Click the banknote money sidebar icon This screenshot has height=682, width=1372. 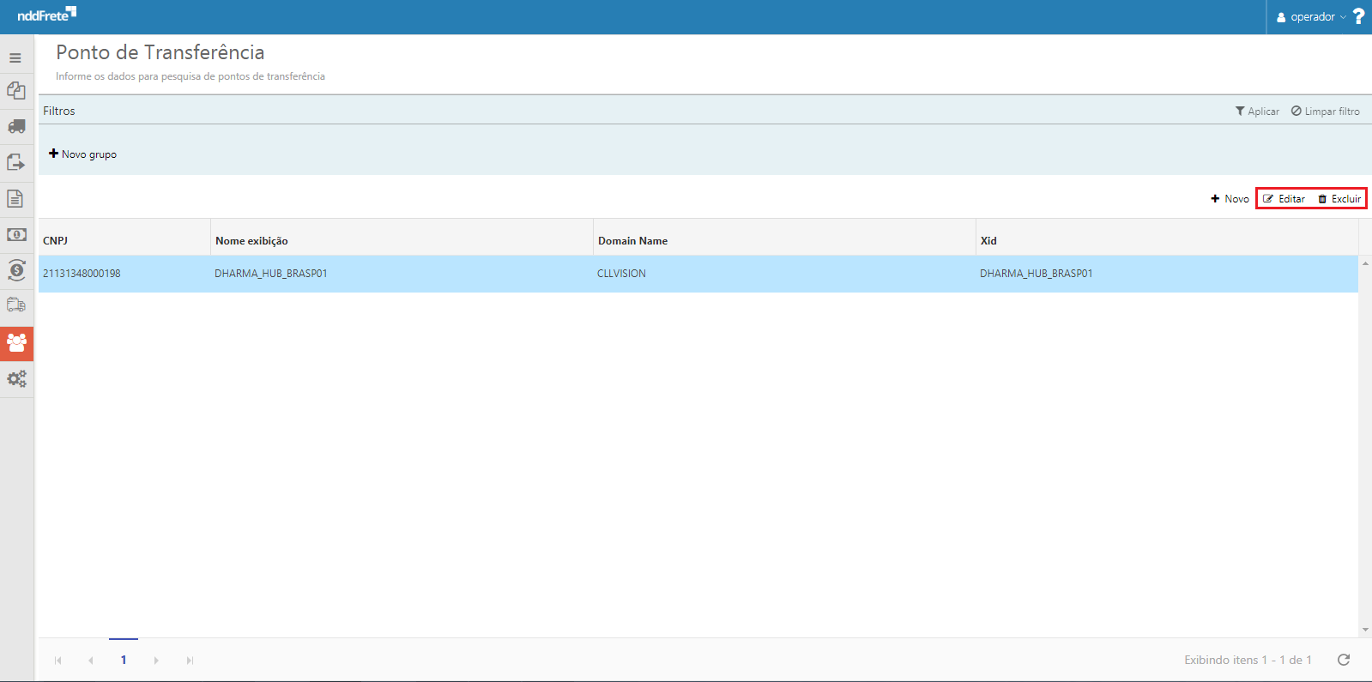16,235
